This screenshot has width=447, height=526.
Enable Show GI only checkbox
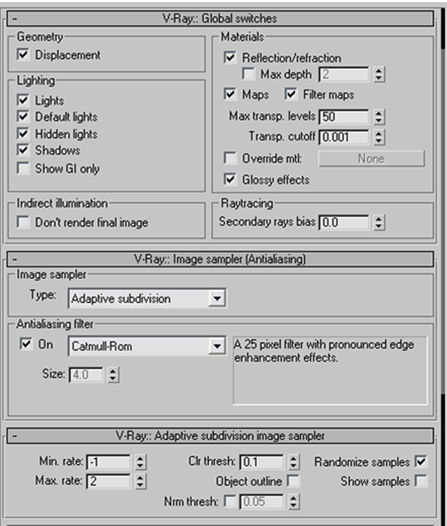point(23,169)
